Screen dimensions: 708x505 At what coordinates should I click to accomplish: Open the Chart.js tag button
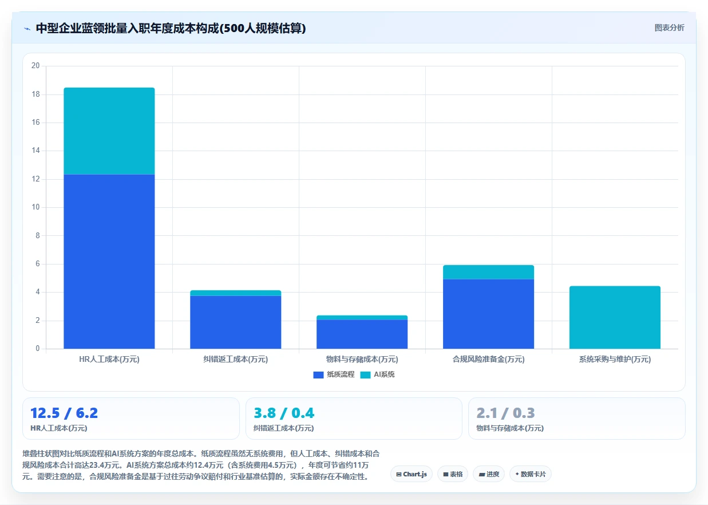point(412,474)
